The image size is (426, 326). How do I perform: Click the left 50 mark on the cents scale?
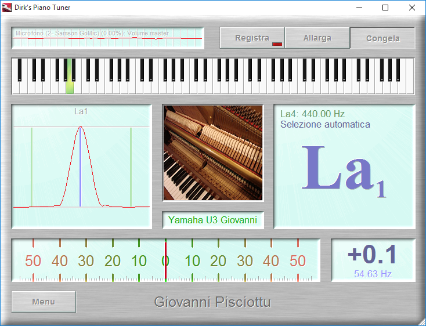[x=33, y=261]
